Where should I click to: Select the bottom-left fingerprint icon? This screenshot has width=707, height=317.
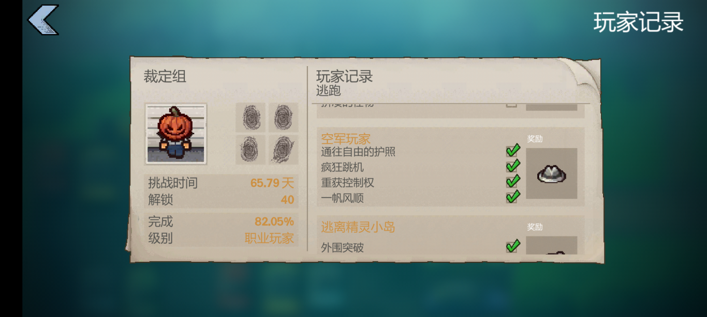(x=251, y=150)
